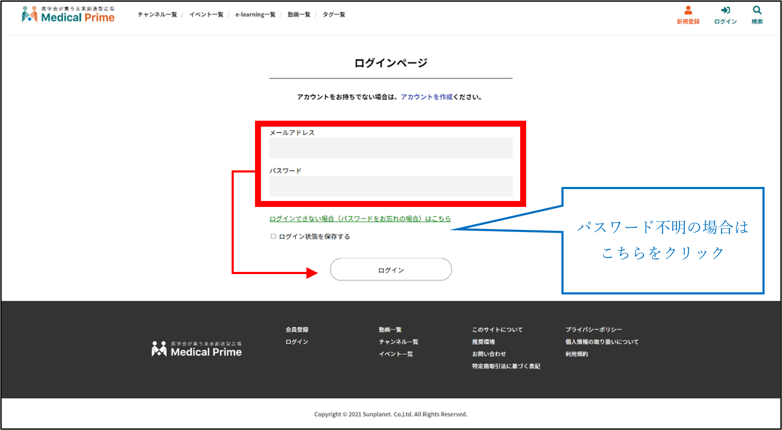Click the ログイン submit button

click(x=391, y=269)
